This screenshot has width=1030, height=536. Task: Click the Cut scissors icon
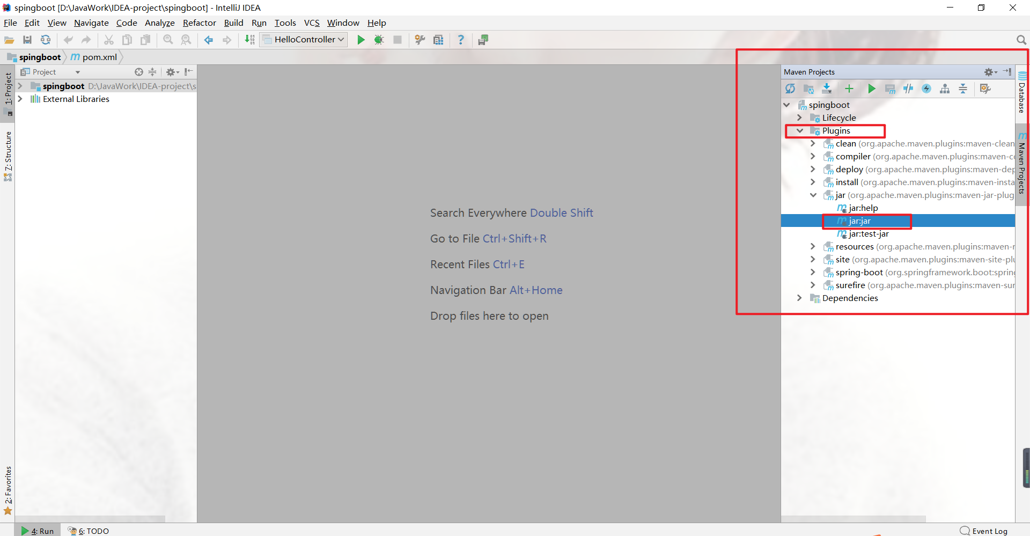109,40
